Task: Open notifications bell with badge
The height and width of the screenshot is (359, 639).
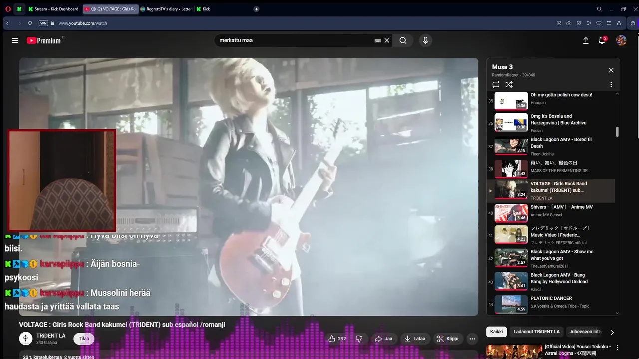Action: point(602,40)
